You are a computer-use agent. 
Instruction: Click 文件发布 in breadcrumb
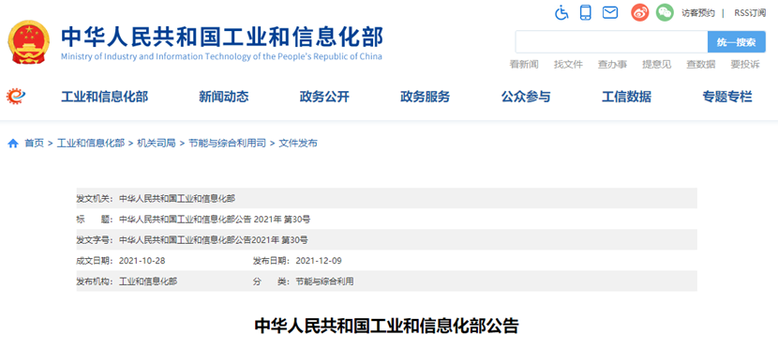(298, 144)
